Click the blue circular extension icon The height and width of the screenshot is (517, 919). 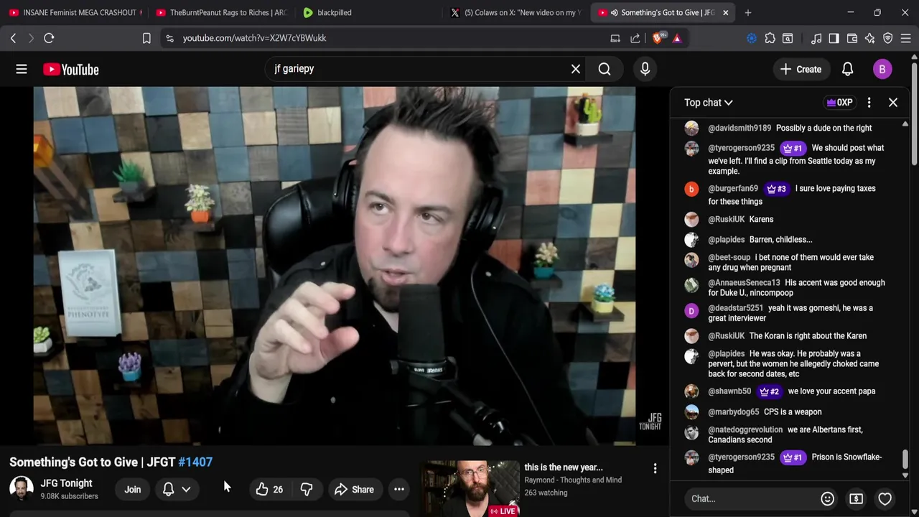point(752,38)
